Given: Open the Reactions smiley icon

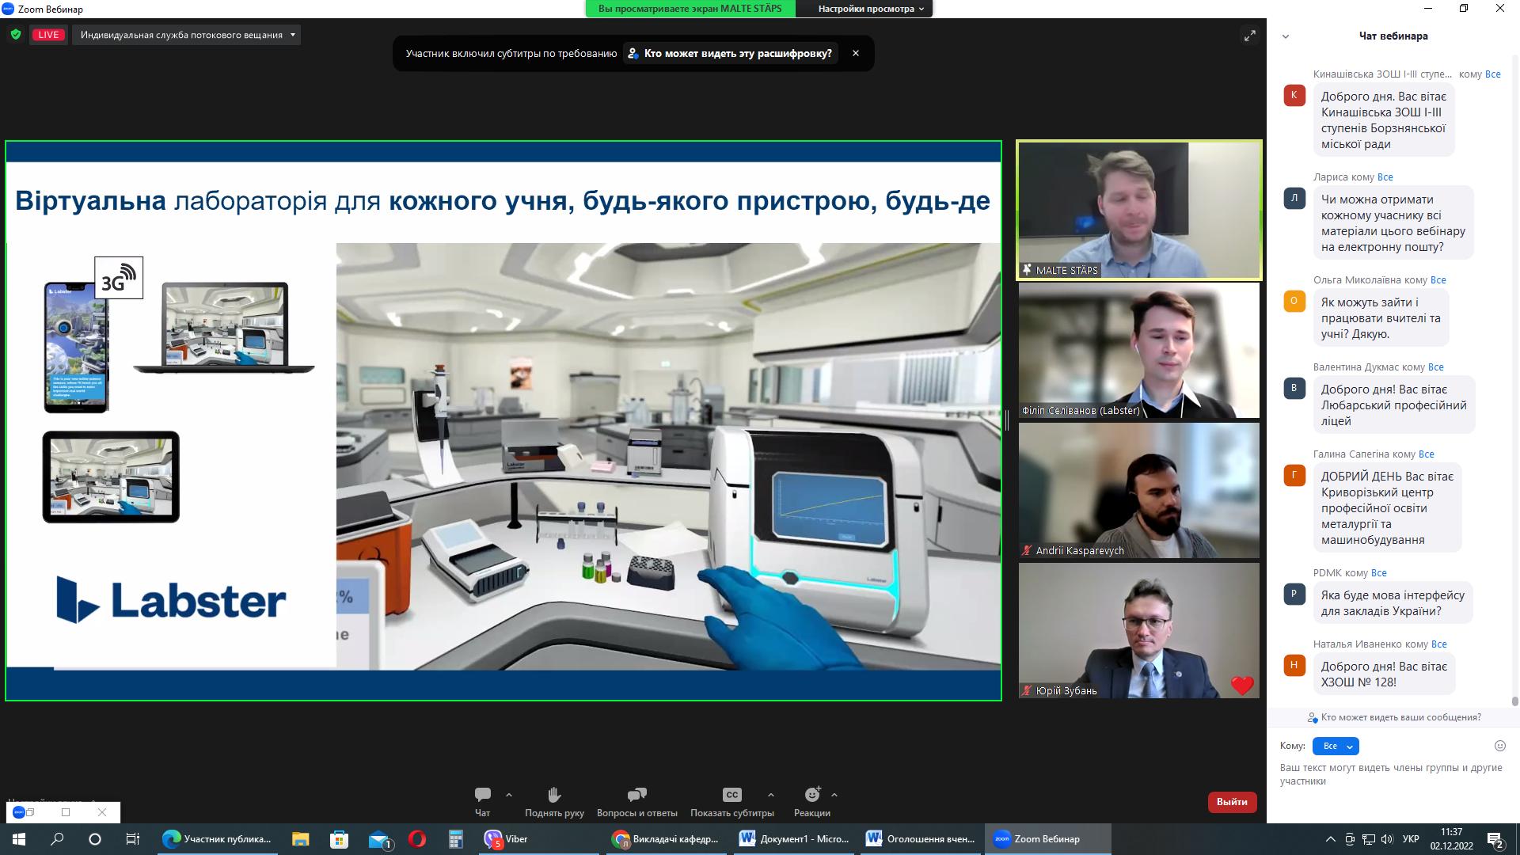Looking at the screenshot, I should [x=812, y=795].
